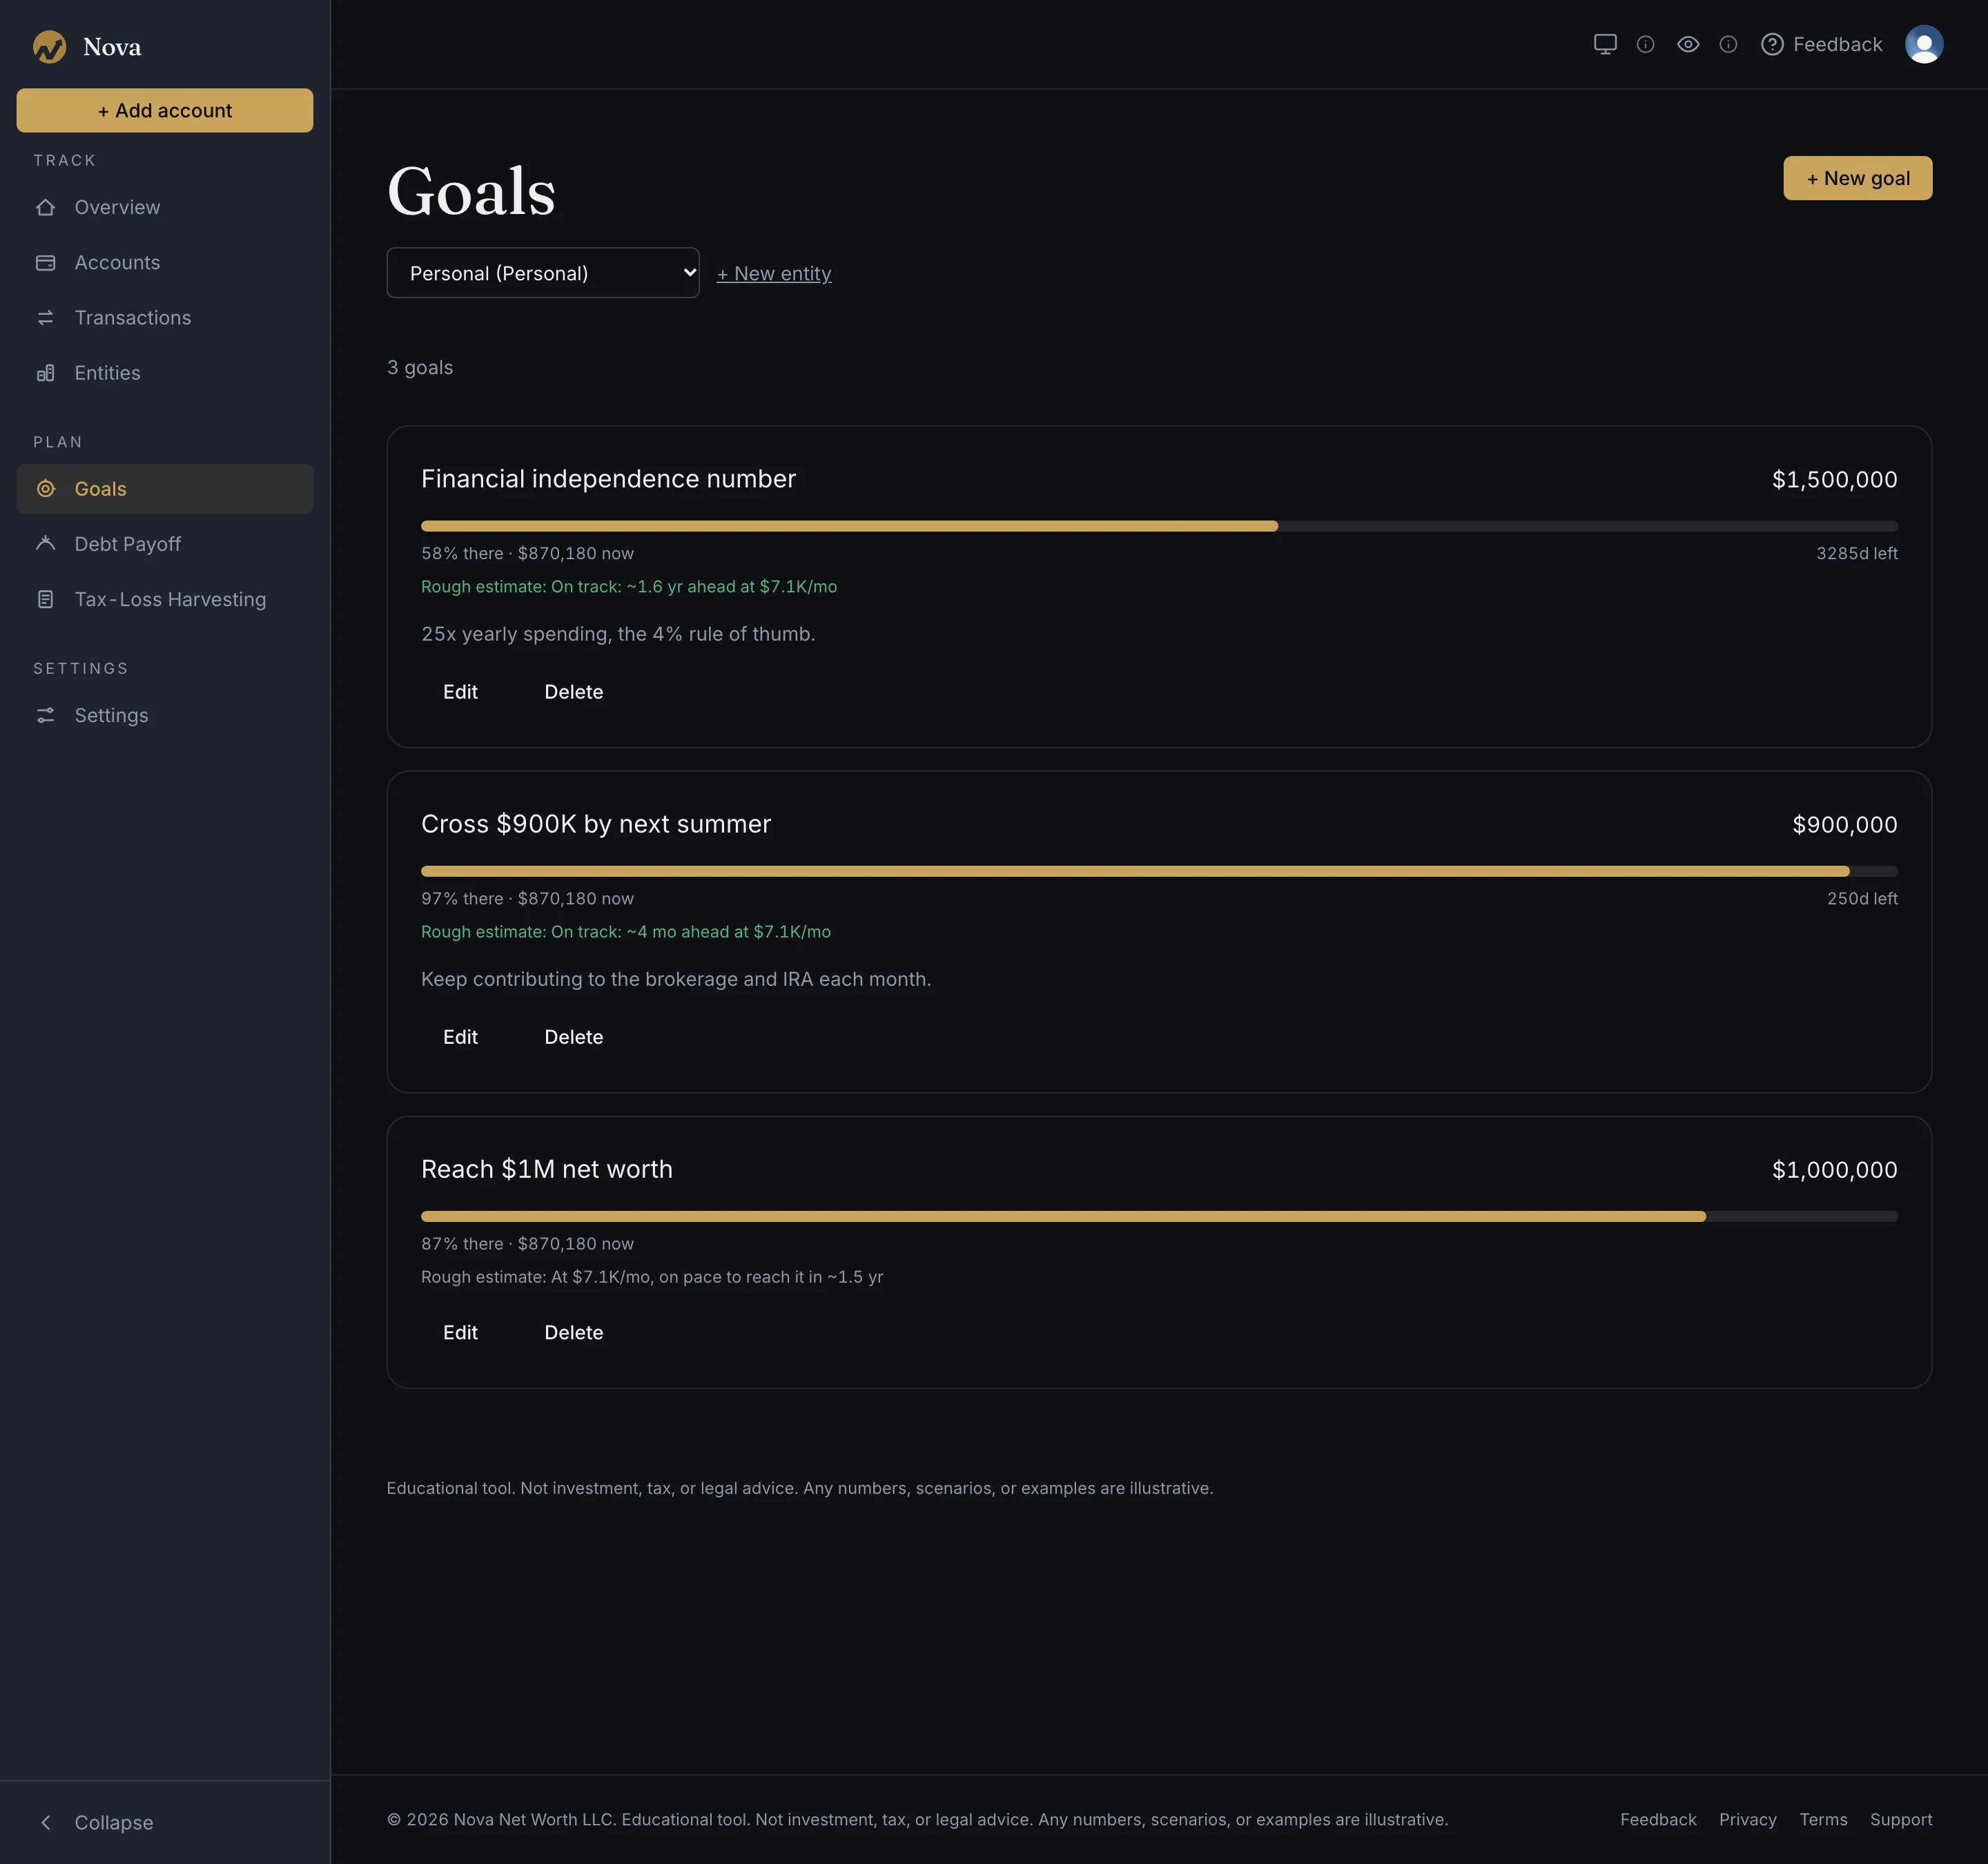Click the Financial independence number title
This screenshot has height=1864, width=1988.
(x=608, y=479)
